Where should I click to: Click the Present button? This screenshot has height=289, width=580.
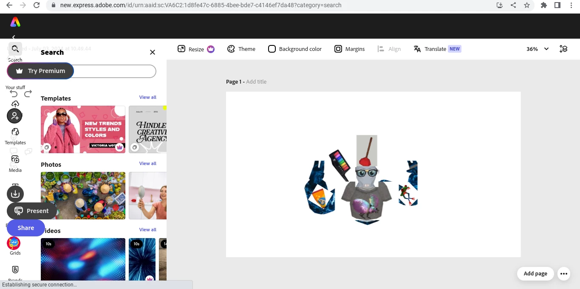pyautogui.click(x=32, y=211)
